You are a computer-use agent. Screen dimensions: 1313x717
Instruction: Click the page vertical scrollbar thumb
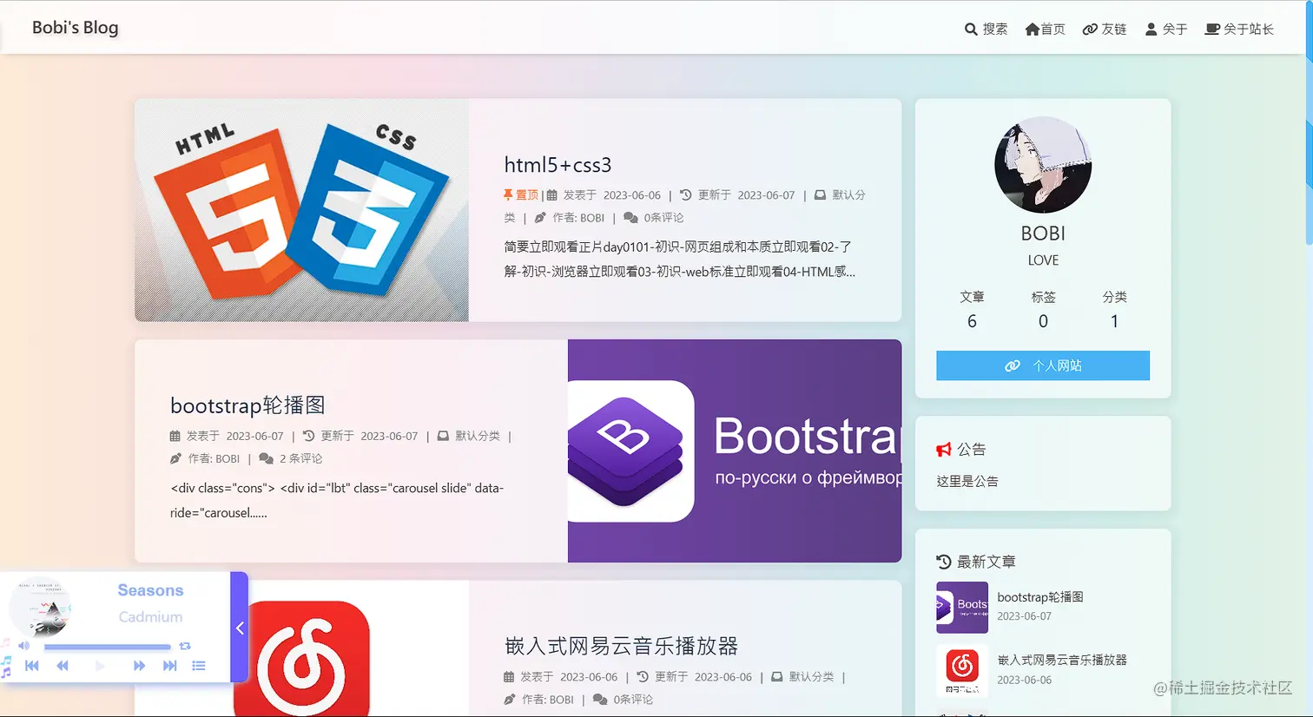[x=1309, y=122]
